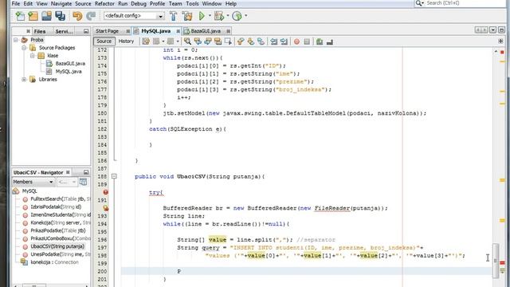Click the Build Project hammer icon
The image size is (510, 287).
tap(174, 16)
